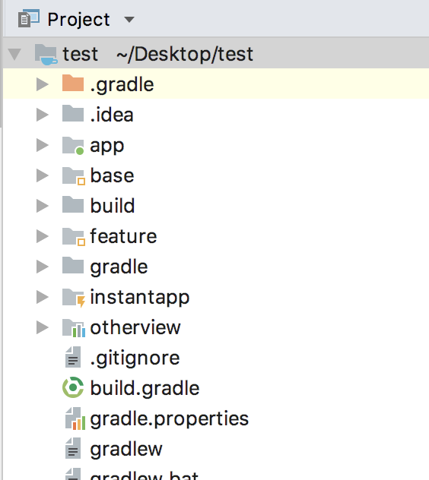Click the gradle.properties file icon
The width and height of the screenshot is (429, 480).
[x=75, y=418]
